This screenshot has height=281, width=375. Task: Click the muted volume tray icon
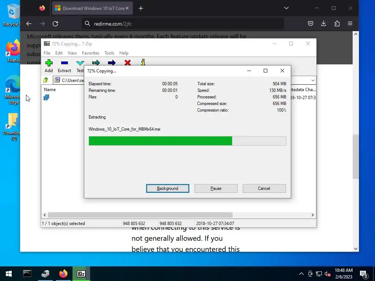click(328, 274)
